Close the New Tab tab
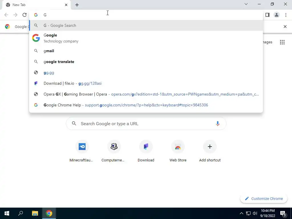The height and width of the screenshot is (219, 292). click(66, 5)
